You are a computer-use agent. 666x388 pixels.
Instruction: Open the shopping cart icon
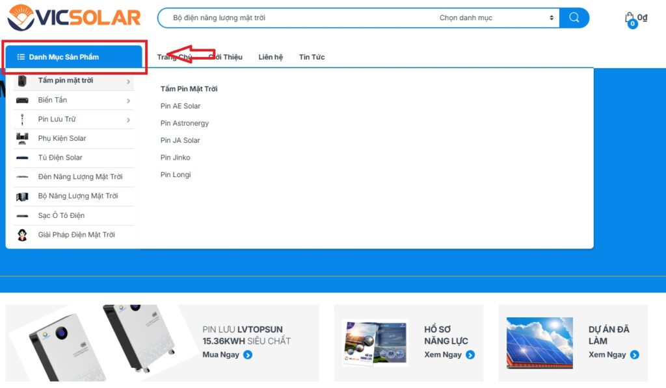630,19
